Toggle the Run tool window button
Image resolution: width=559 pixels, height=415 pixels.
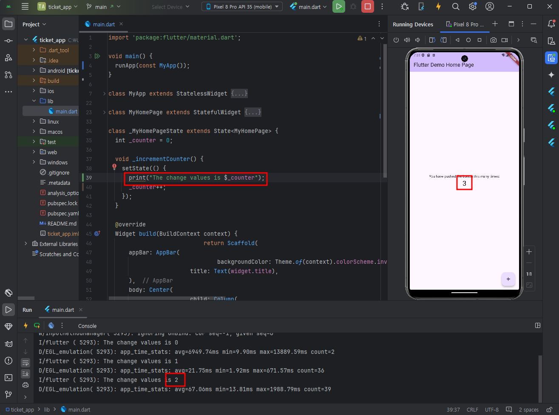pyautogui.click(x=9, y=310)
